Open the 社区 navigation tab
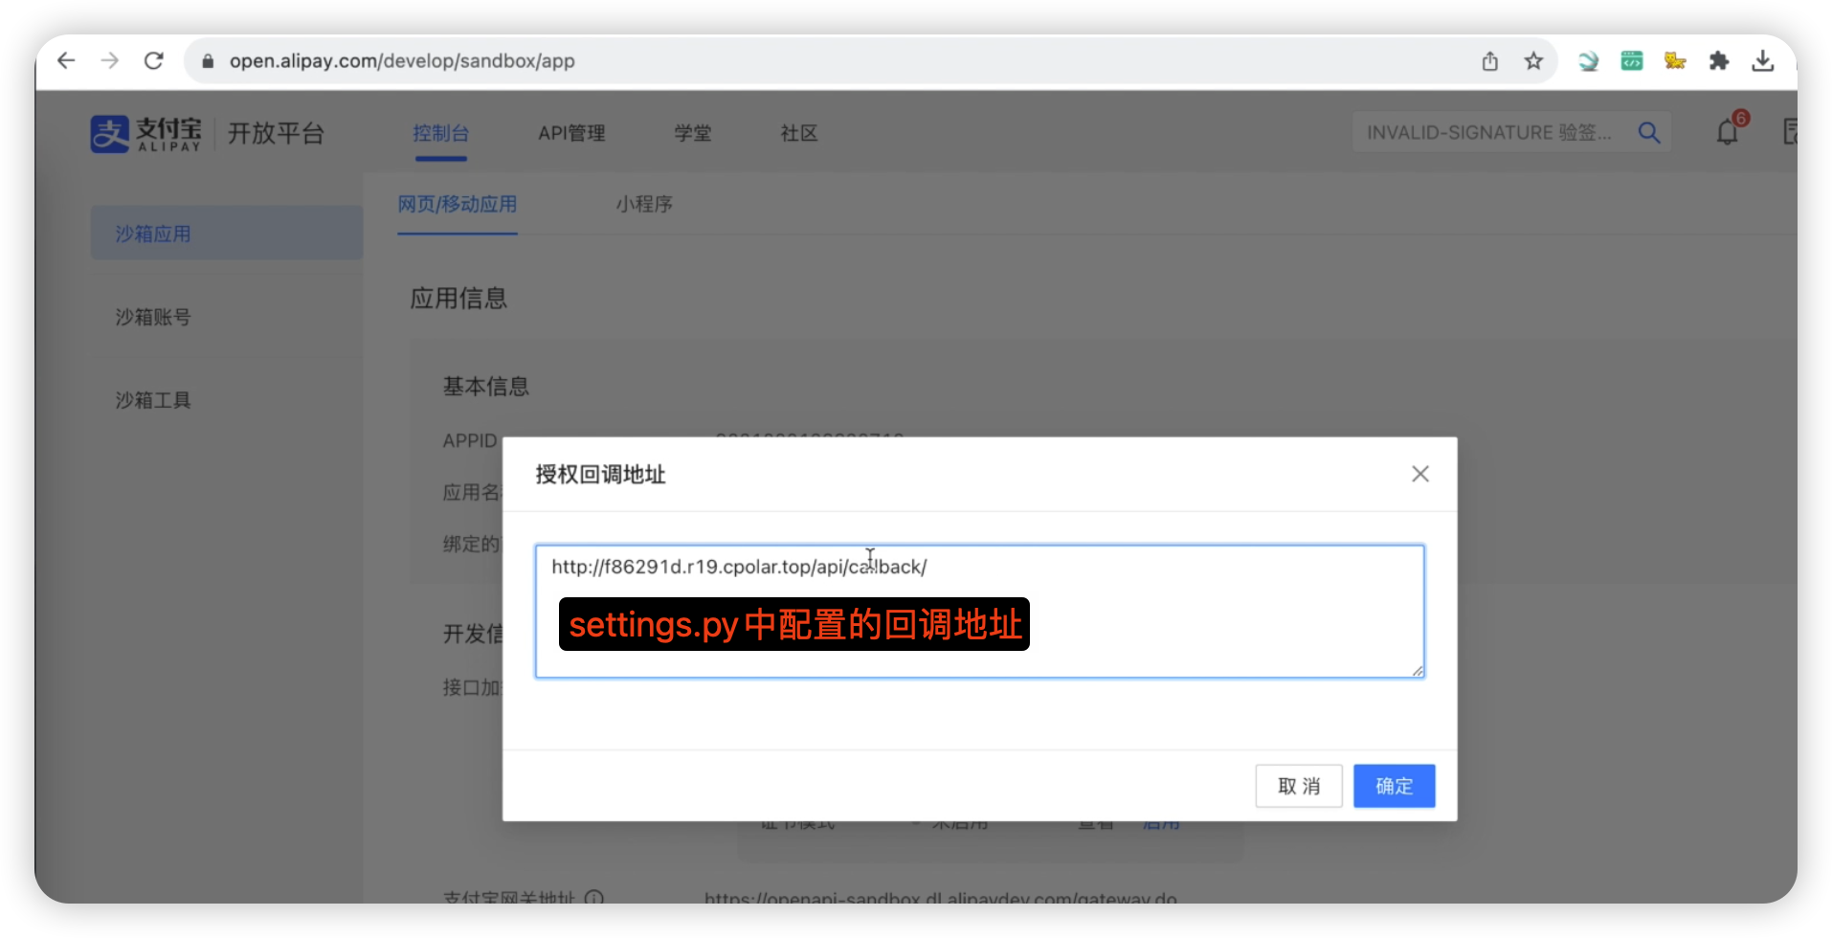 click(799, 133)
